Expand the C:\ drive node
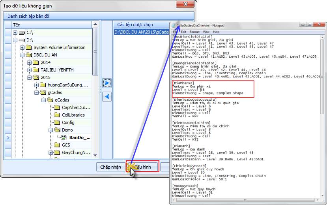The width and height of the screenshot is (327, 205). coord(15,32)
